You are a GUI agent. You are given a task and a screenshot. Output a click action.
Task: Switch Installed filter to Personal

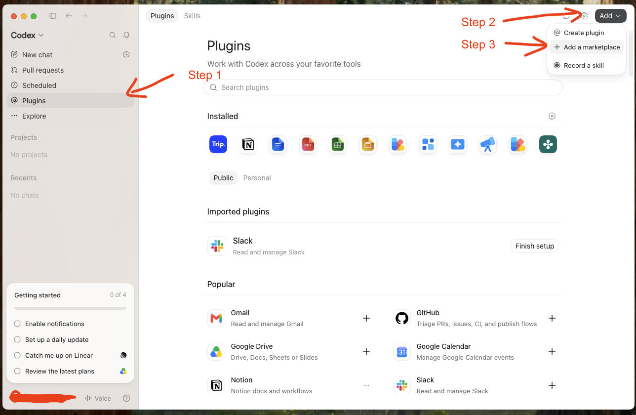pos(257,178)
